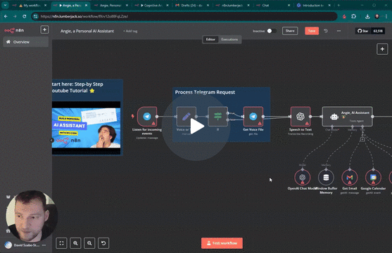Open the YouTube tutorial thumbnail
This screenshot has width=392, height=253.
click(x=86, y=128)
